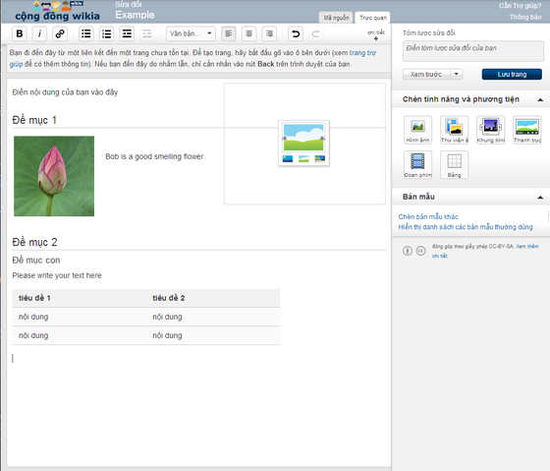This screenshot has height=471, width=550.
Task: Insert a table with Bảng icon
Action: 454,165
